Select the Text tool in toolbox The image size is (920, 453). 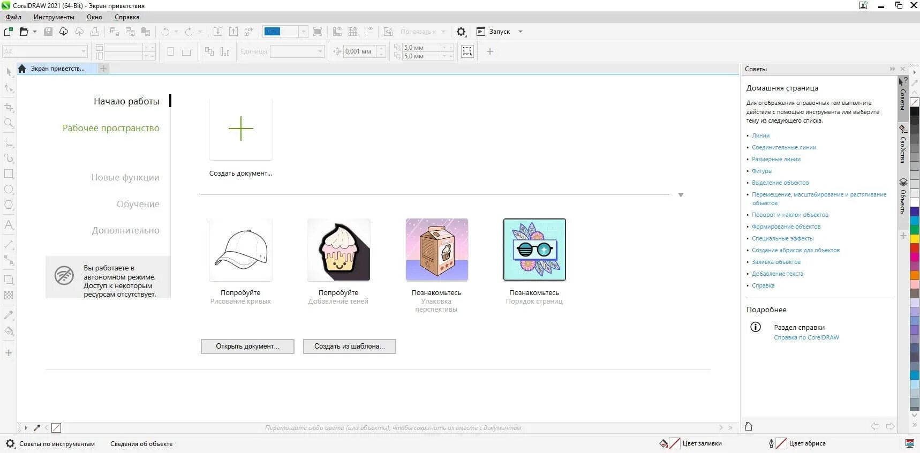[9, 225]
